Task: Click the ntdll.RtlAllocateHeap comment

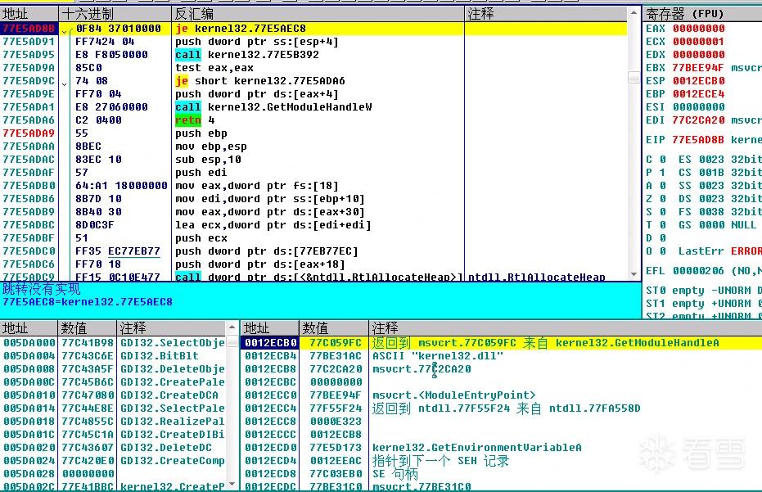Action: pos(537,278)
